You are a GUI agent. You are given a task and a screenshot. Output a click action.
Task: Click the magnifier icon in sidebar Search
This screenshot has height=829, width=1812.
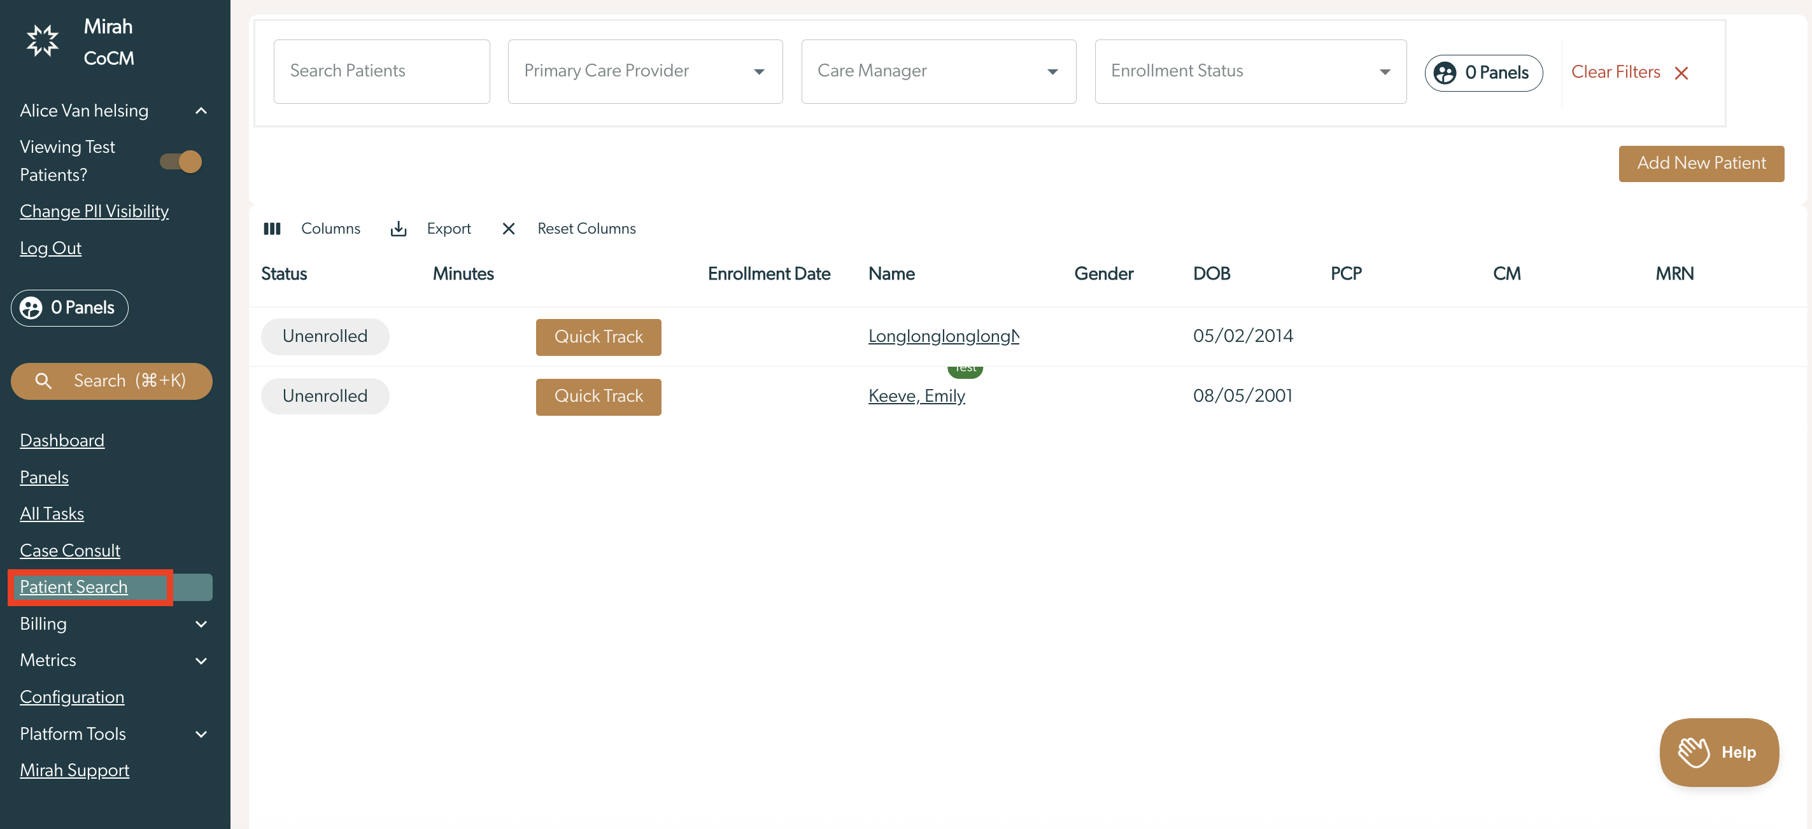coord(43,381)
